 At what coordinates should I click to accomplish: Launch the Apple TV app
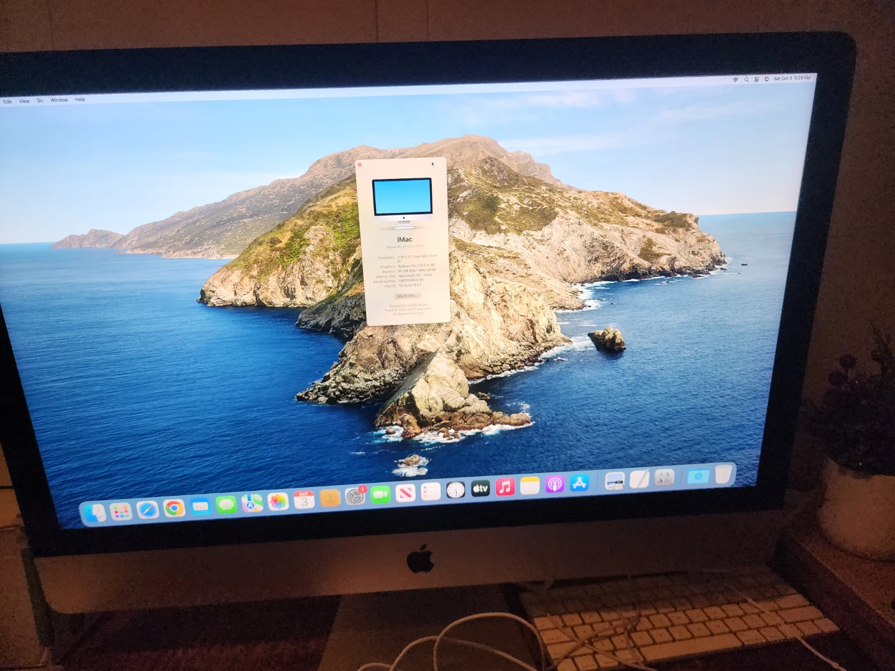pos(480,488)
